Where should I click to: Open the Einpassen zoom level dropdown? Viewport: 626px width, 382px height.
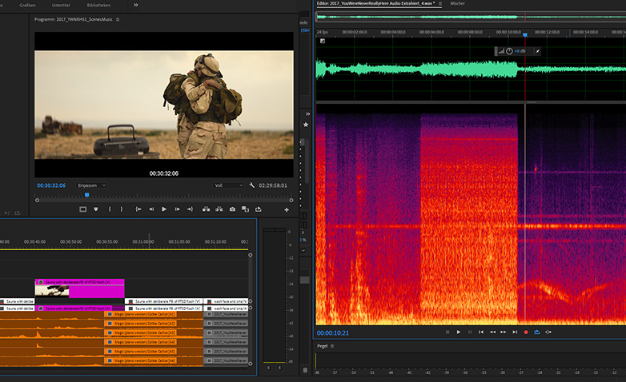tap(91, 185)
